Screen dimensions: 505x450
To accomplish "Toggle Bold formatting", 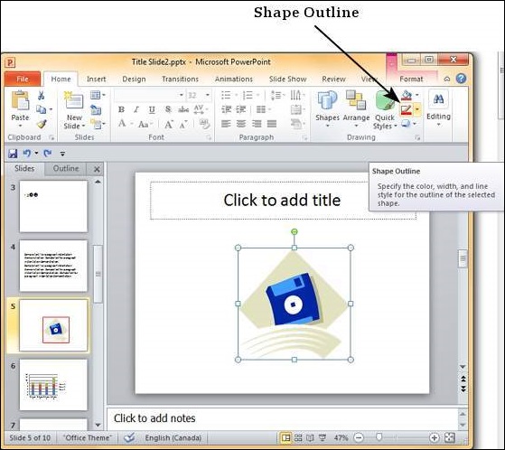I will (121, 109).
